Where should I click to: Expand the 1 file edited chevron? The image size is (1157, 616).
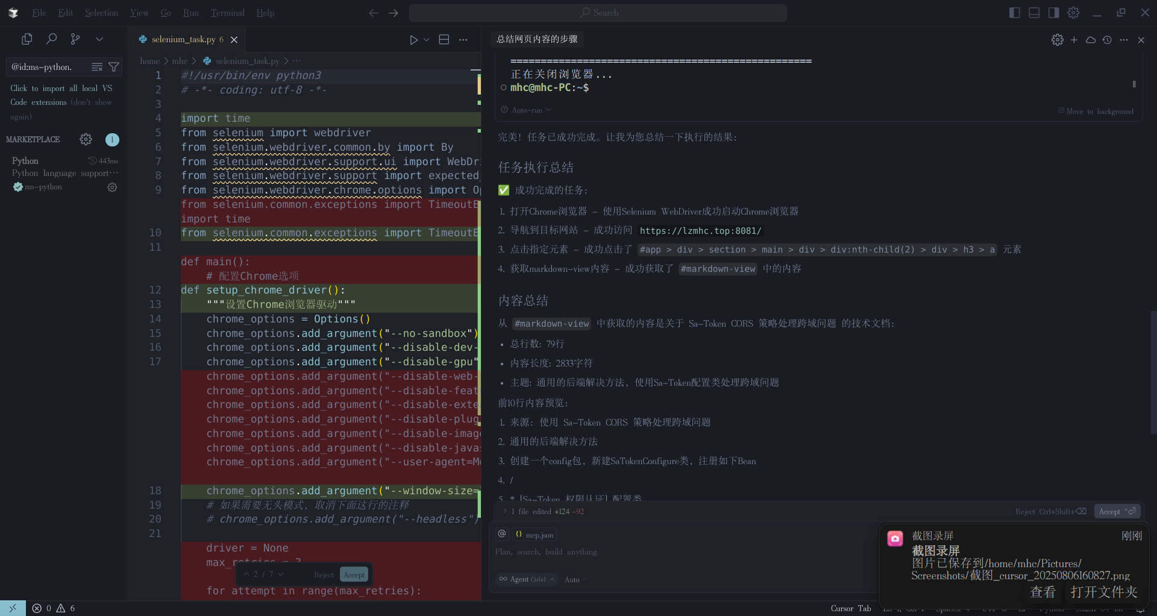pos(504,511)
